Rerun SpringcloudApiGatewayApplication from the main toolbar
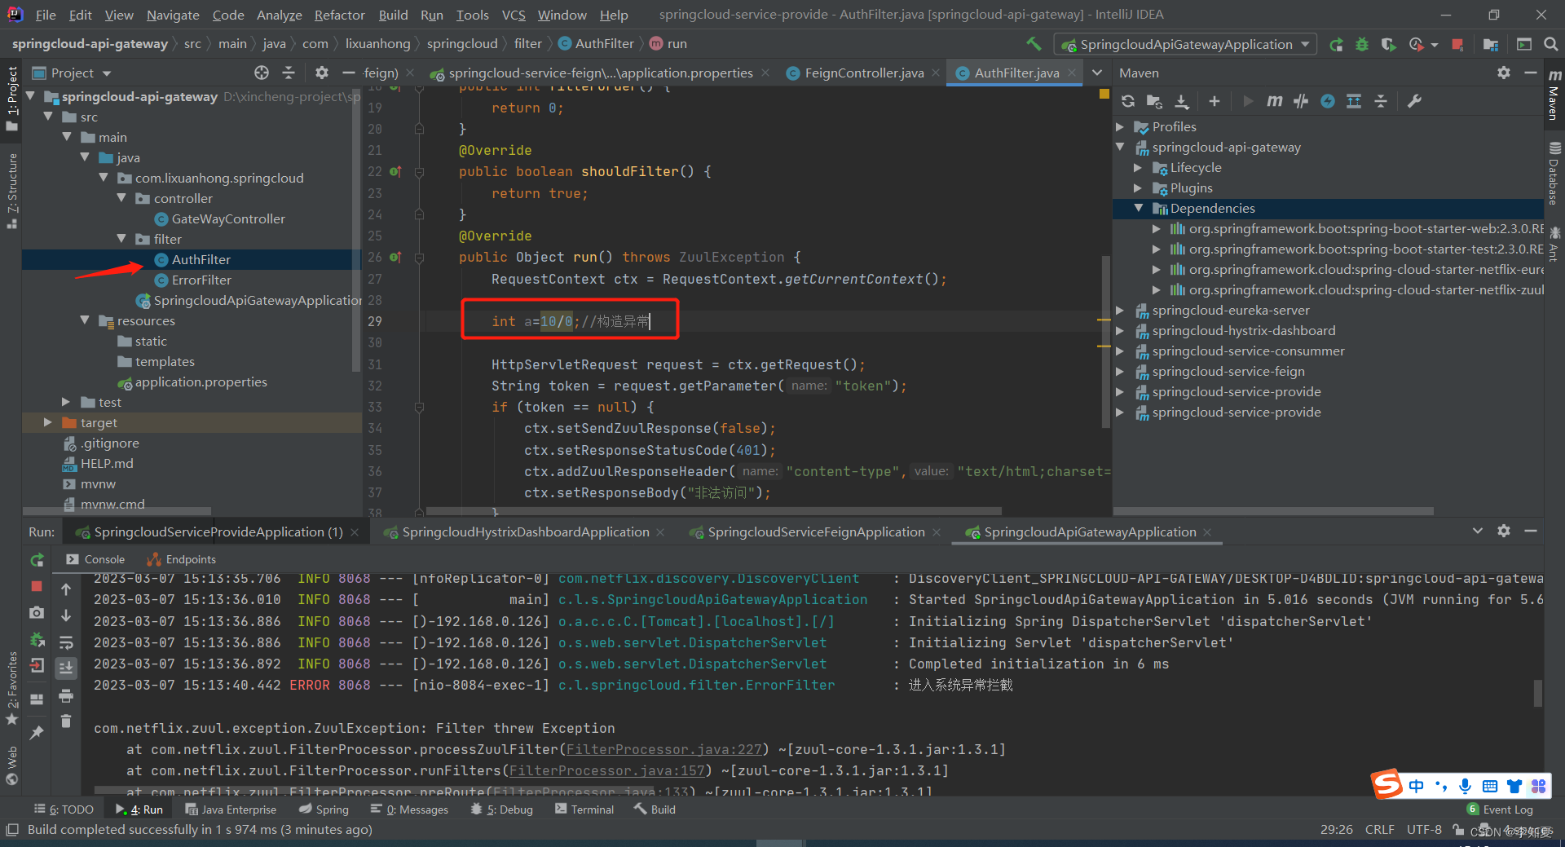This screenshot has height=847, width=1565. [1336, 44]
